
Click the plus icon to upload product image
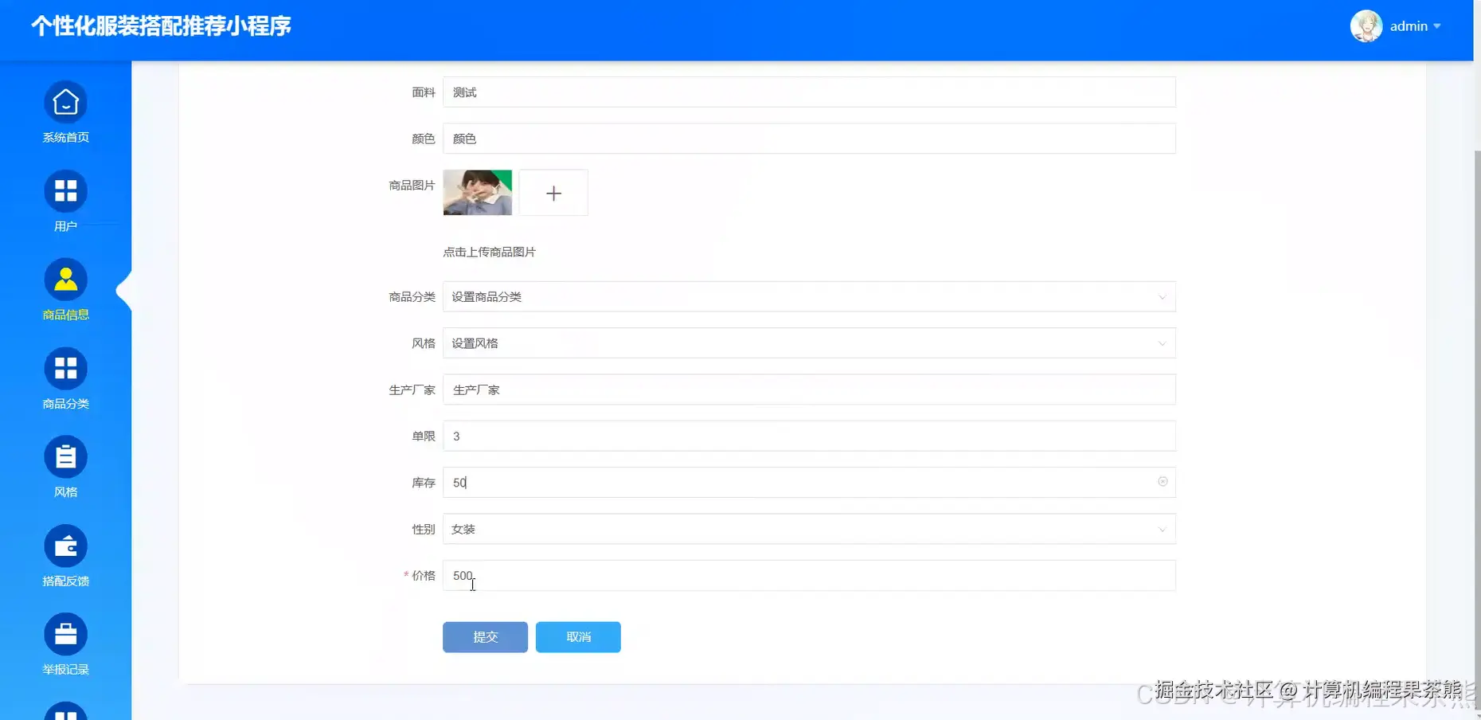[553, 192]
